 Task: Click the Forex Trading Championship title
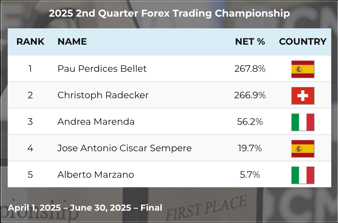[169, 13]
